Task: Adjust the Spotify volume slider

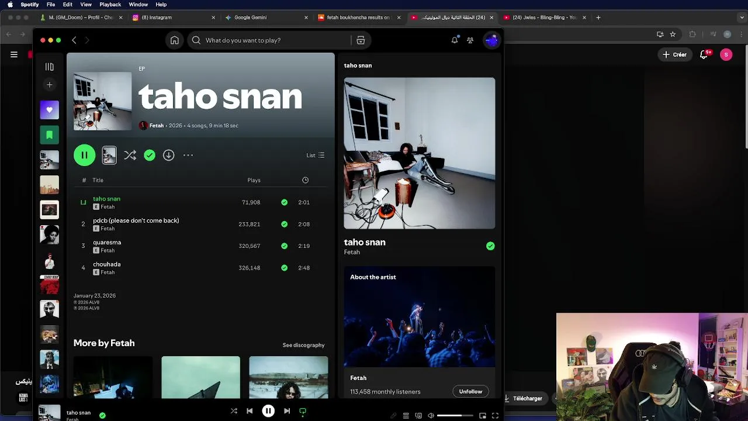Action: [x=455, y=416]
